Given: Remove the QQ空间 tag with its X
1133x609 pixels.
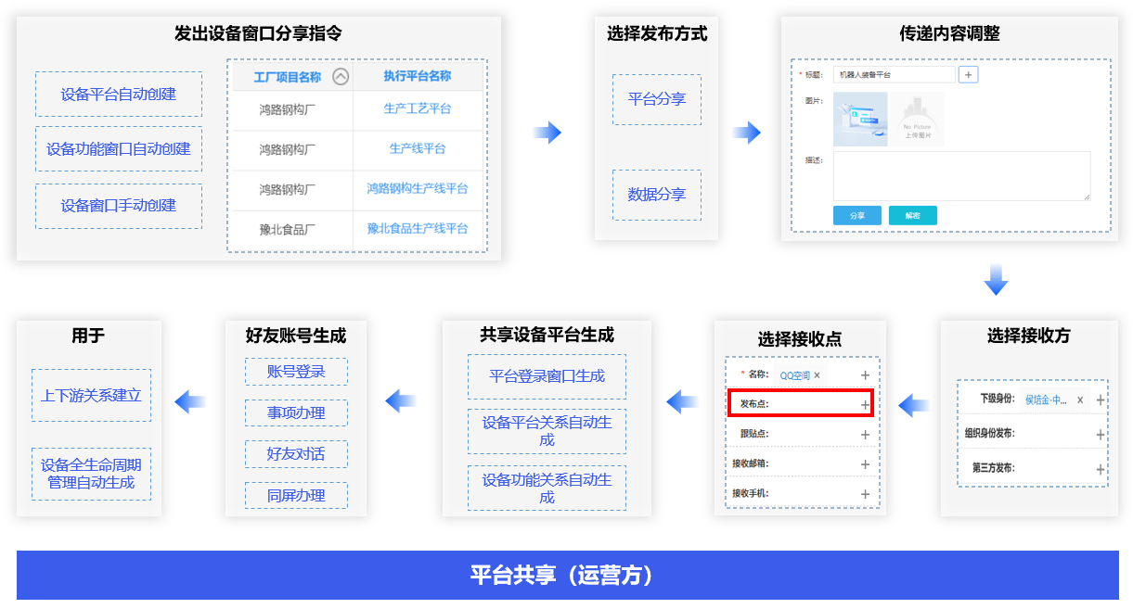Looking at the screenshot, I should tap(817, 375).
